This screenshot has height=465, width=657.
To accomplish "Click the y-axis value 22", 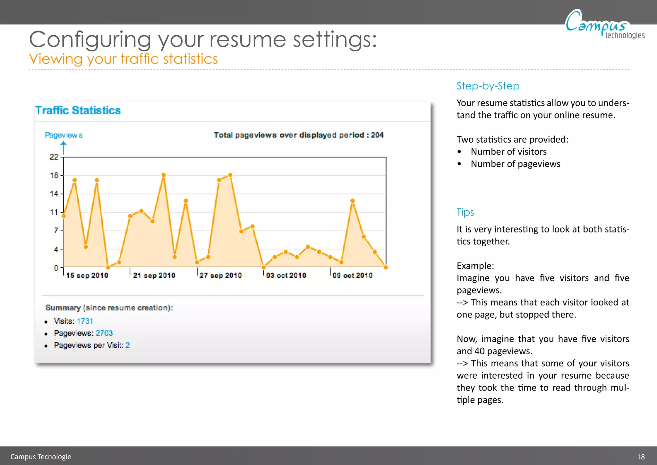I will (54, 157).
